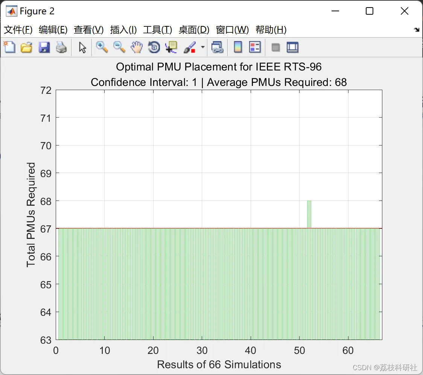
Task: Select the Brush data tool
Action: (x=190, y=47)
